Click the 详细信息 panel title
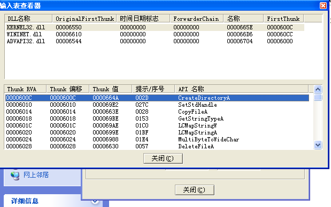 coord(25,201)
